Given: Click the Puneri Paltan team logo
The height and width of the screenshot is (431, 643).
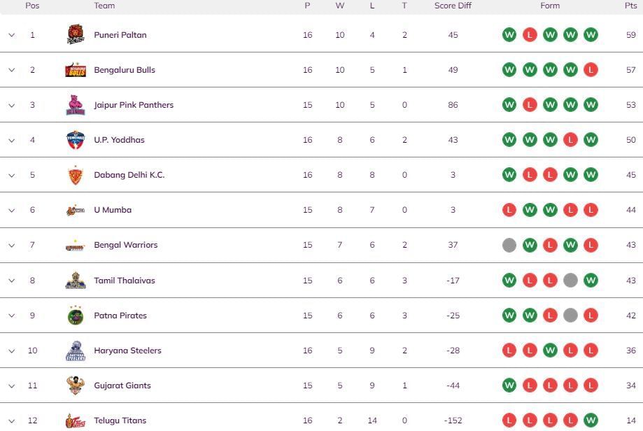Looking at the screenshot, I should pos(76,34).
